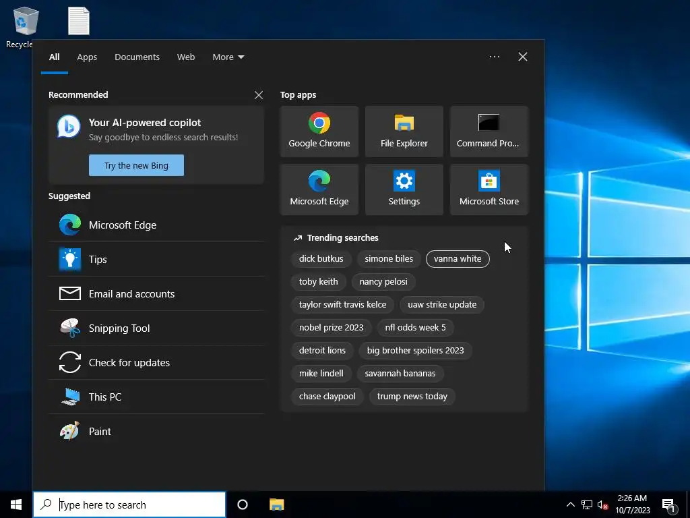Open Microsoft Edge tile in Top apps

coord(319,190)
